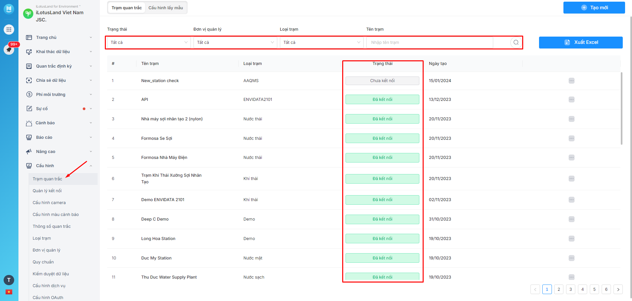
Task: Click the iLotusLand logo icon in left rail
Action: [x=9, y=9]
